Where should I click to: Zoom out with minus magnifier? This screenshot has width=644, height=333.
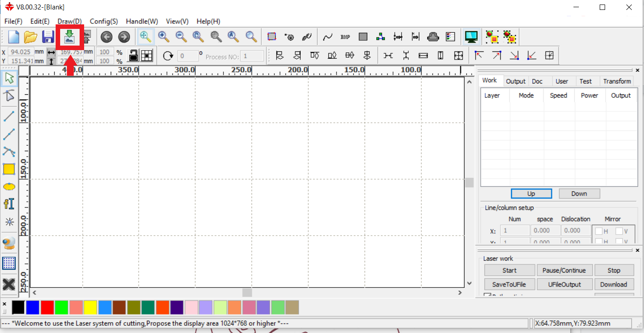(x=181, y=37)
